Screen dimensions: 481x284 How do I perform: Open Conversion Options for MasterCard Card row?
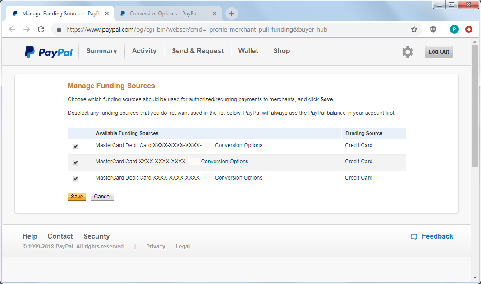(x=224, y=162)
